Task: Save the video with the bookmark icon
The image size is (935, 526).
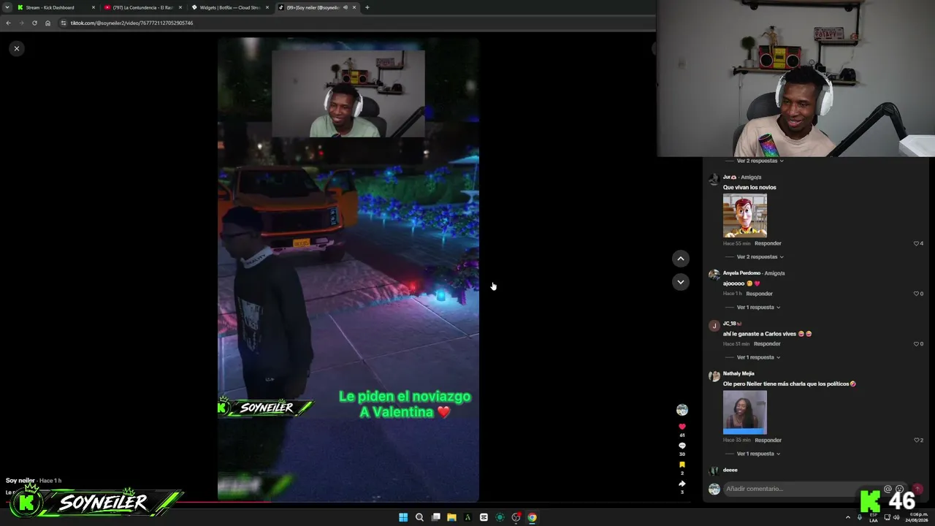Action: tap(682, 465)
